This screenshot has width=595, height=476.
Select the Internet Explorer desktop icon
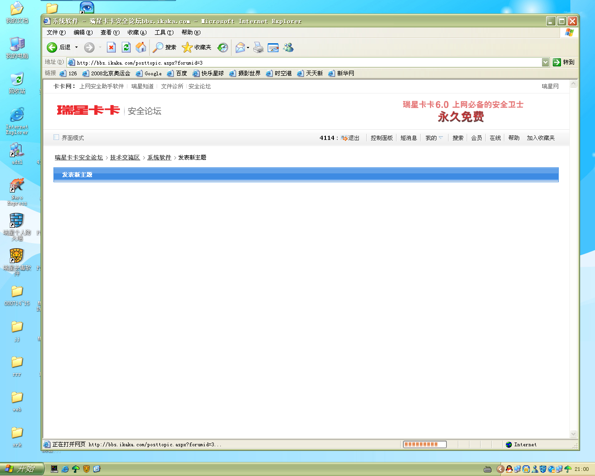[x=17, y=121]
